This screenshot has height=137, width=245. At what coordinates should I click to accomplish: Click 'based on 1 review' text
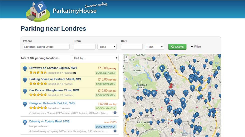(59, 108)
